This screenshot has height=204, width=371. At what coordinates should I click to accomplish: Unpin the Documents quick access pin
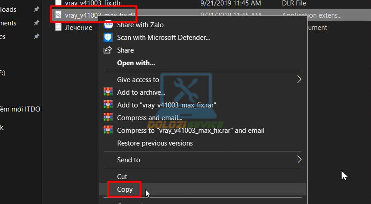(36, 23)
